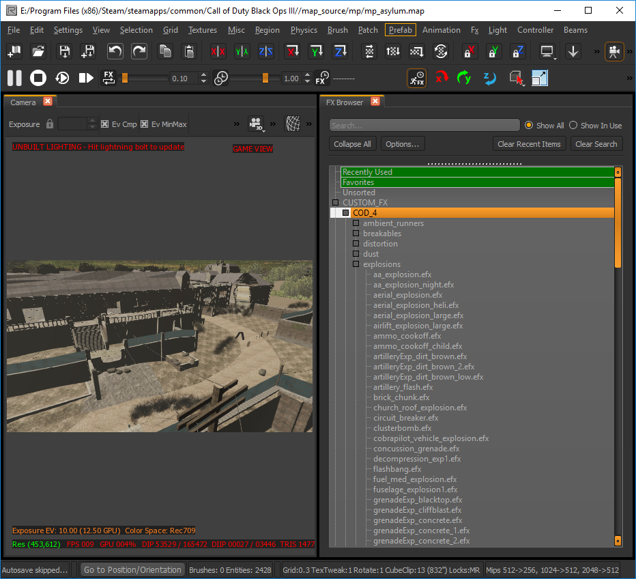Select flashbang.efx in the list
The width and height of the screenshot is (636, 579).
point(396,469)
